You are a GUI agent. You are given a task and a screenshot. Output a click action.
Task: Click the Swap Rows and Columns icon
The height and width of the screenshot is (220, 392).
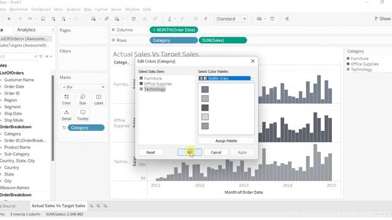pyautogui.click(x=134, y=19)
